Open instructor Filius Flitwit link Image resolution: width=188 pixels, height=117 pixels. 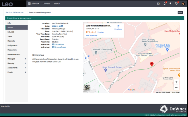click(59, 44)
